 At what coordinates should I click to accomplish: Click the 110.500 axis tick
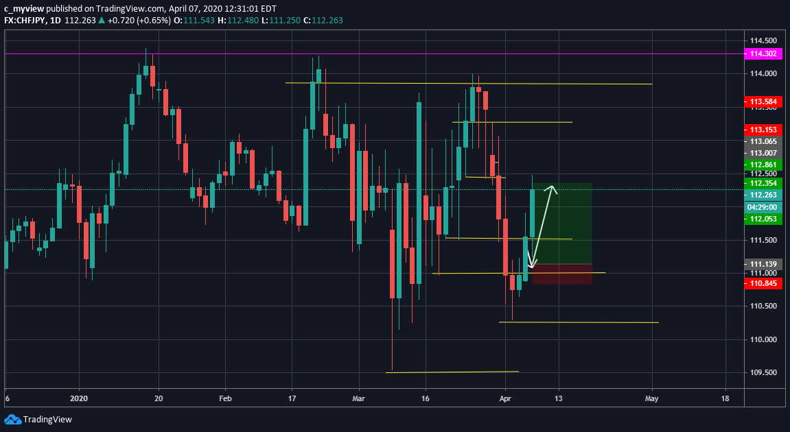pyautogui.click(x=763, y=306)
